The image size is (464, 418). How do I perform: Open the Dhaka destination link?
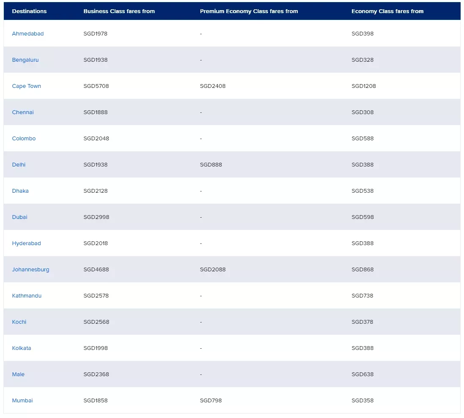[20, 191]
